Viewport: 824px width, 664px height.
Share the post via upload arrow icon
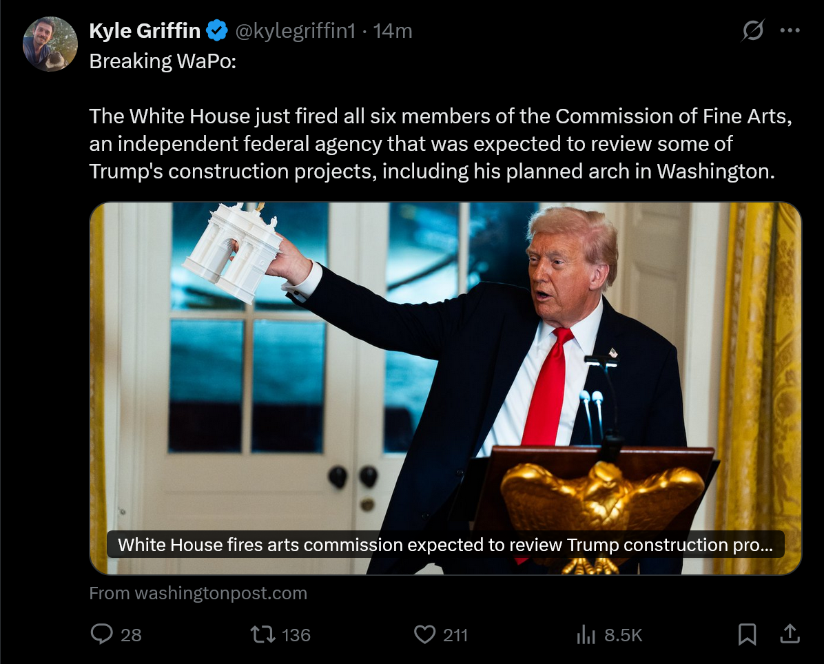[790, 634]
